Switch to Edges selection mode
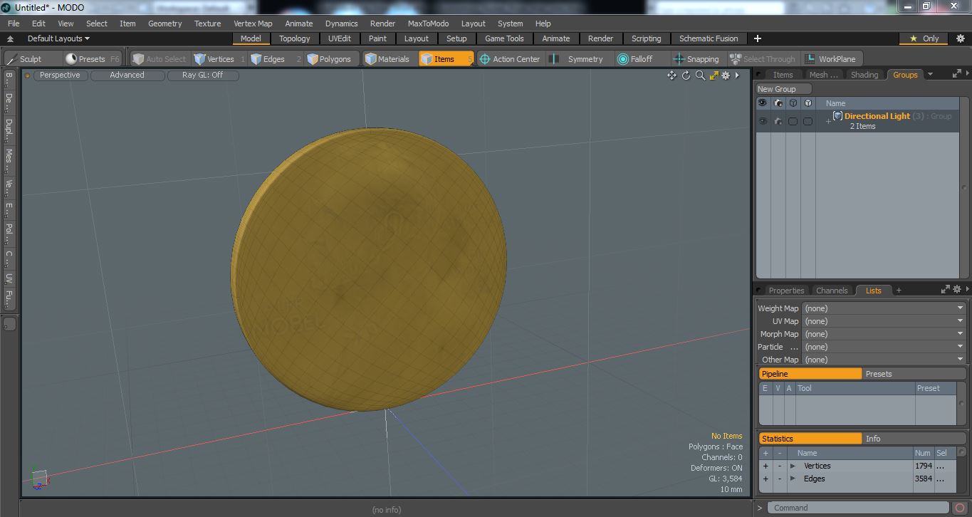 pyautogui.click(x=275, y=59)
